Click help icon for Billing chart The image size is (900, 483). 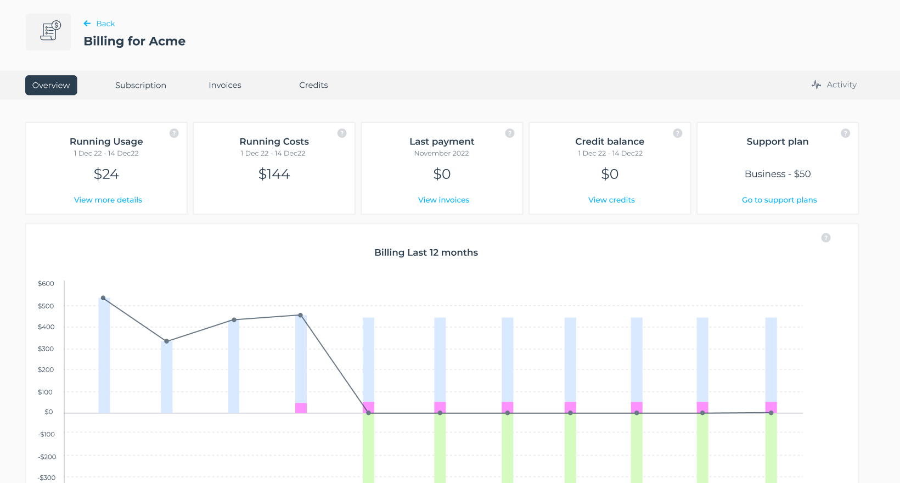826,238
